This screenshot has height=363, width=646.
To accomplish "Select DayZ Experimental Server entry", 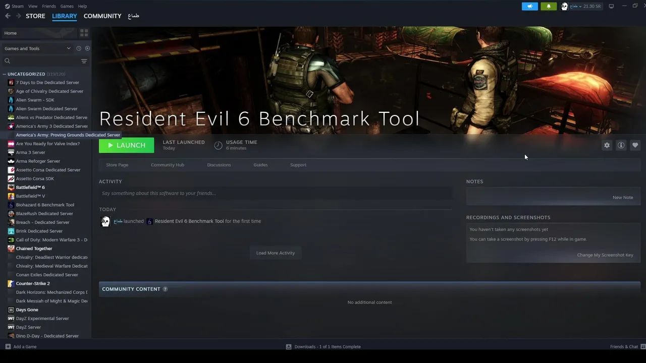I will pos(42,319).
